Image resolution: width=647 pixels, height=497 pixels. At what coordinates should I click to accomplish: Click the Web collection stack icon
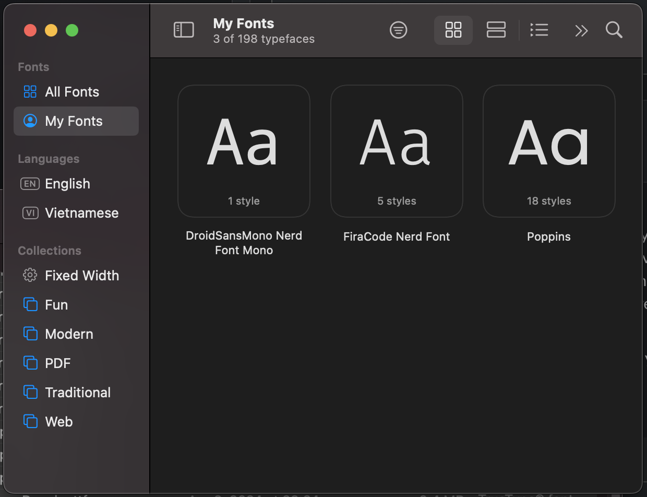tap(30, 422)
